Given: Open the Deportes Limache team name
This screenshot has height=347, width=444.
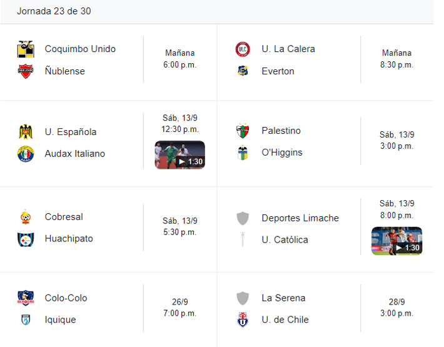Looking at the screenshot, I should tap(300, 218).
